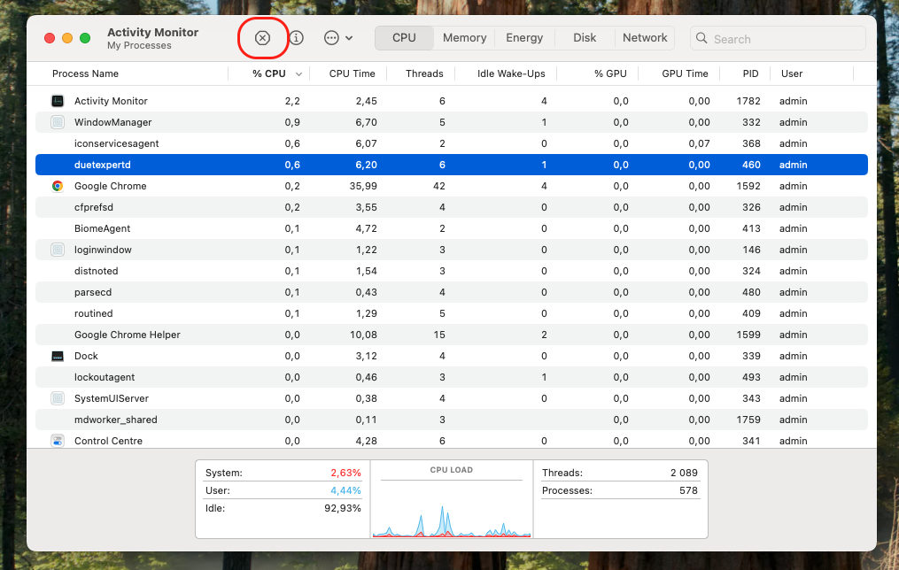899x570 pixels.
Task: Select the parsecd process row
Action: [x=451, y=291]
